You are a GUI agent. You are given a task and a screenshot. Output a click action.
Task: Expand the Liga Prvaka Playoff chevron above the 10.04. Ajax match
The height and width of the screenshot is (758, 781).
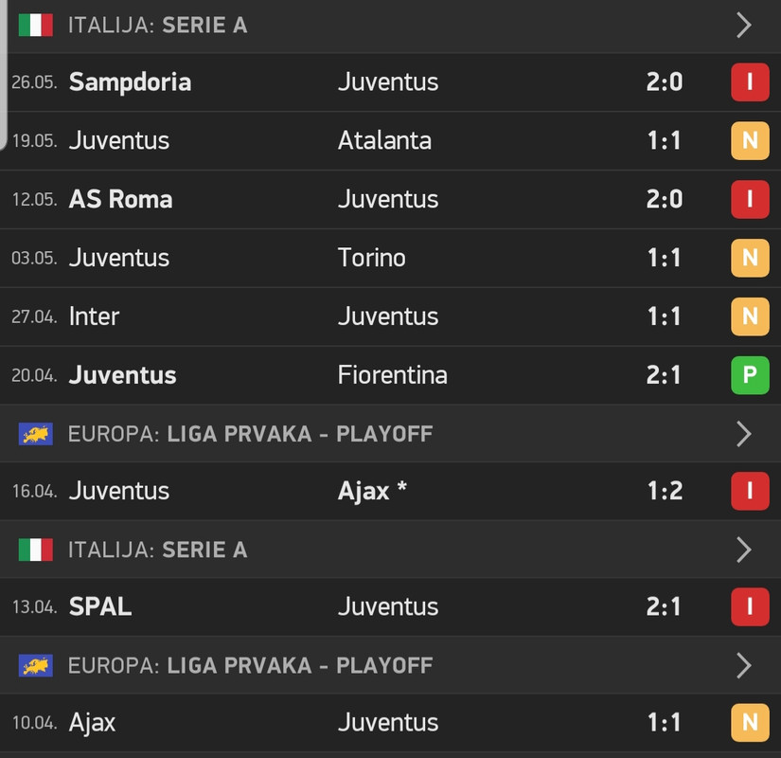744,665
